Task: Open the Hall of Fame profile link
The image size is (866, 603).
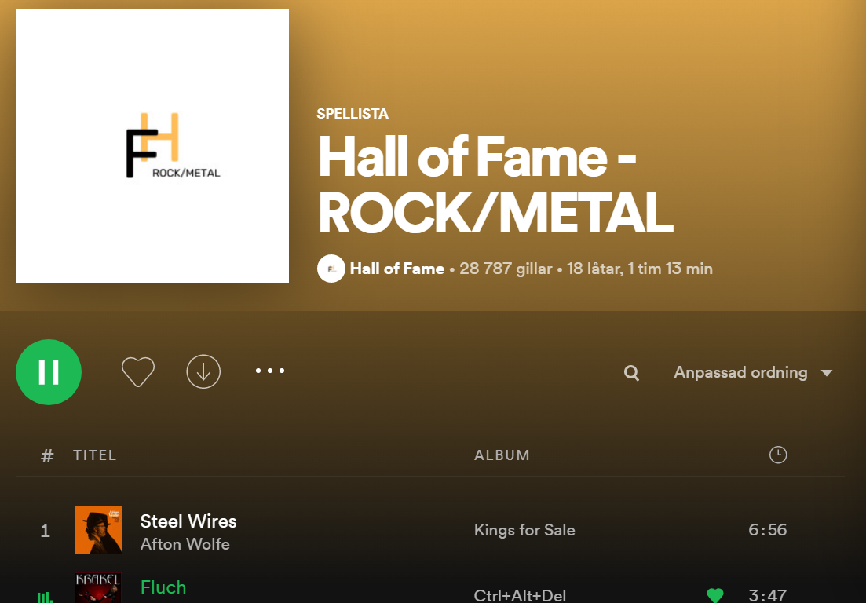Action: pos(397,269)
